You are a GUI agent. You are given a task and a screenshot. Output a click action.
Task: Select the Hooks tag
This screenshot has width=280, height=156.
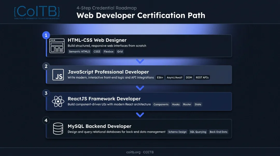[x=176, y=104]
